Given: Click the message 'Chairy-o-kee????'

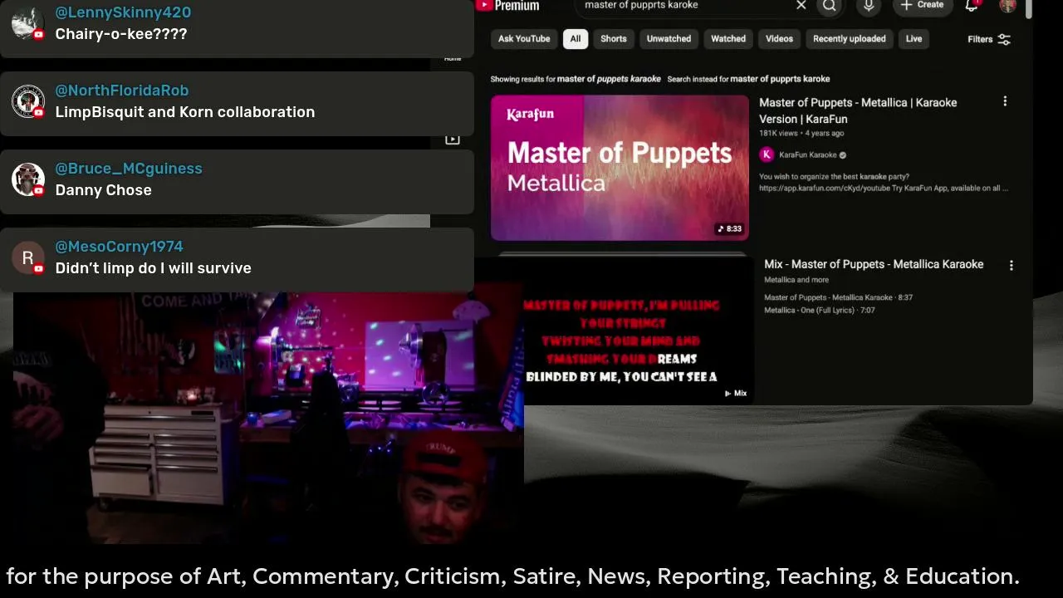Looking at the screenshot, I should (x=121, y=34).
